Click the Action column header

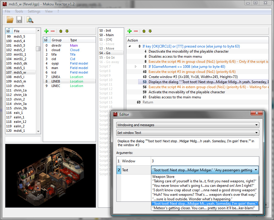pyautogui.click(x=198, y=40)
